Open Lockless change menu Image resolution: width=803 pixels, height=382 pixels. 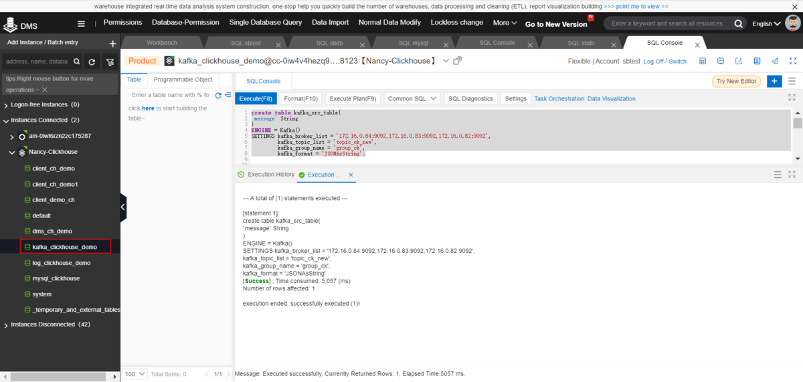click(457, 22)
